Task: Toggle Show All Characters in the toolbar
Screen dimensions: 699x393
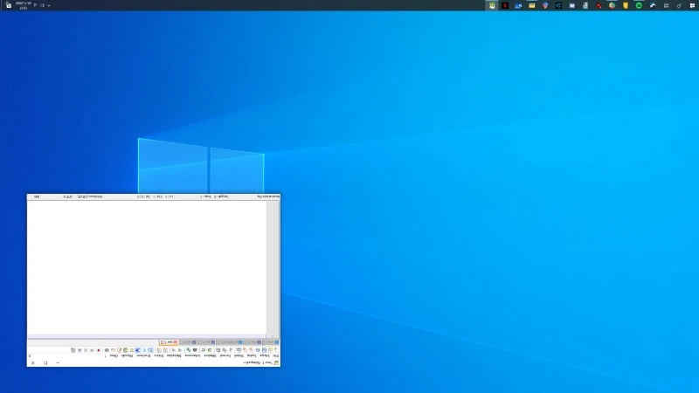Action: click(x=144, y=349)
